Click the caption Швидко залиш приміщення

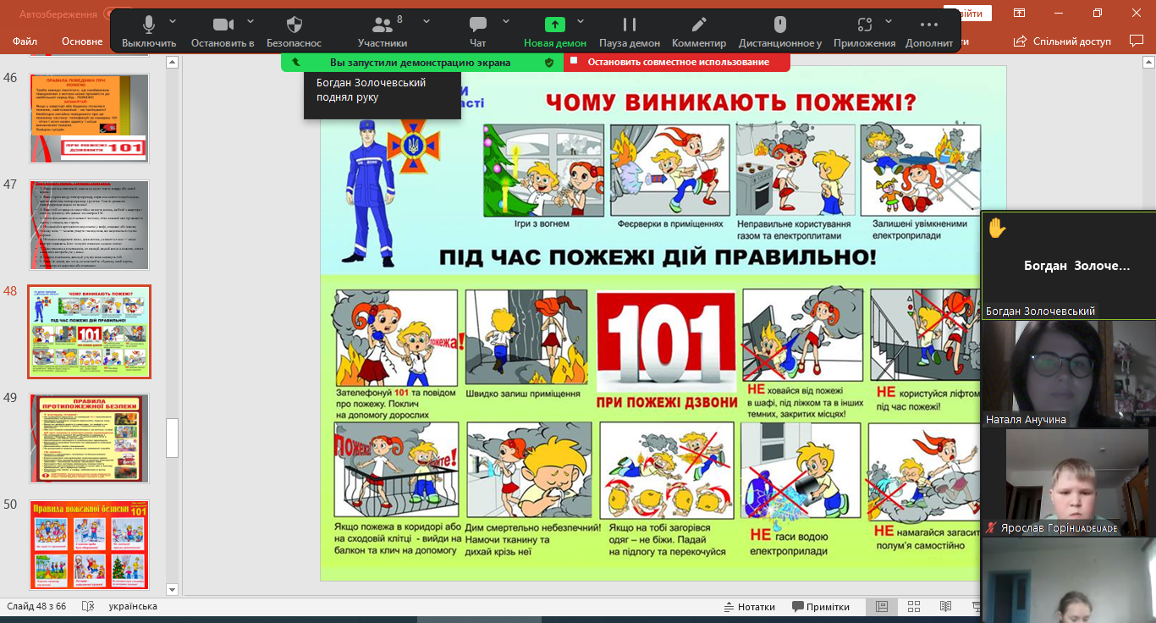(x=525, y=394)
